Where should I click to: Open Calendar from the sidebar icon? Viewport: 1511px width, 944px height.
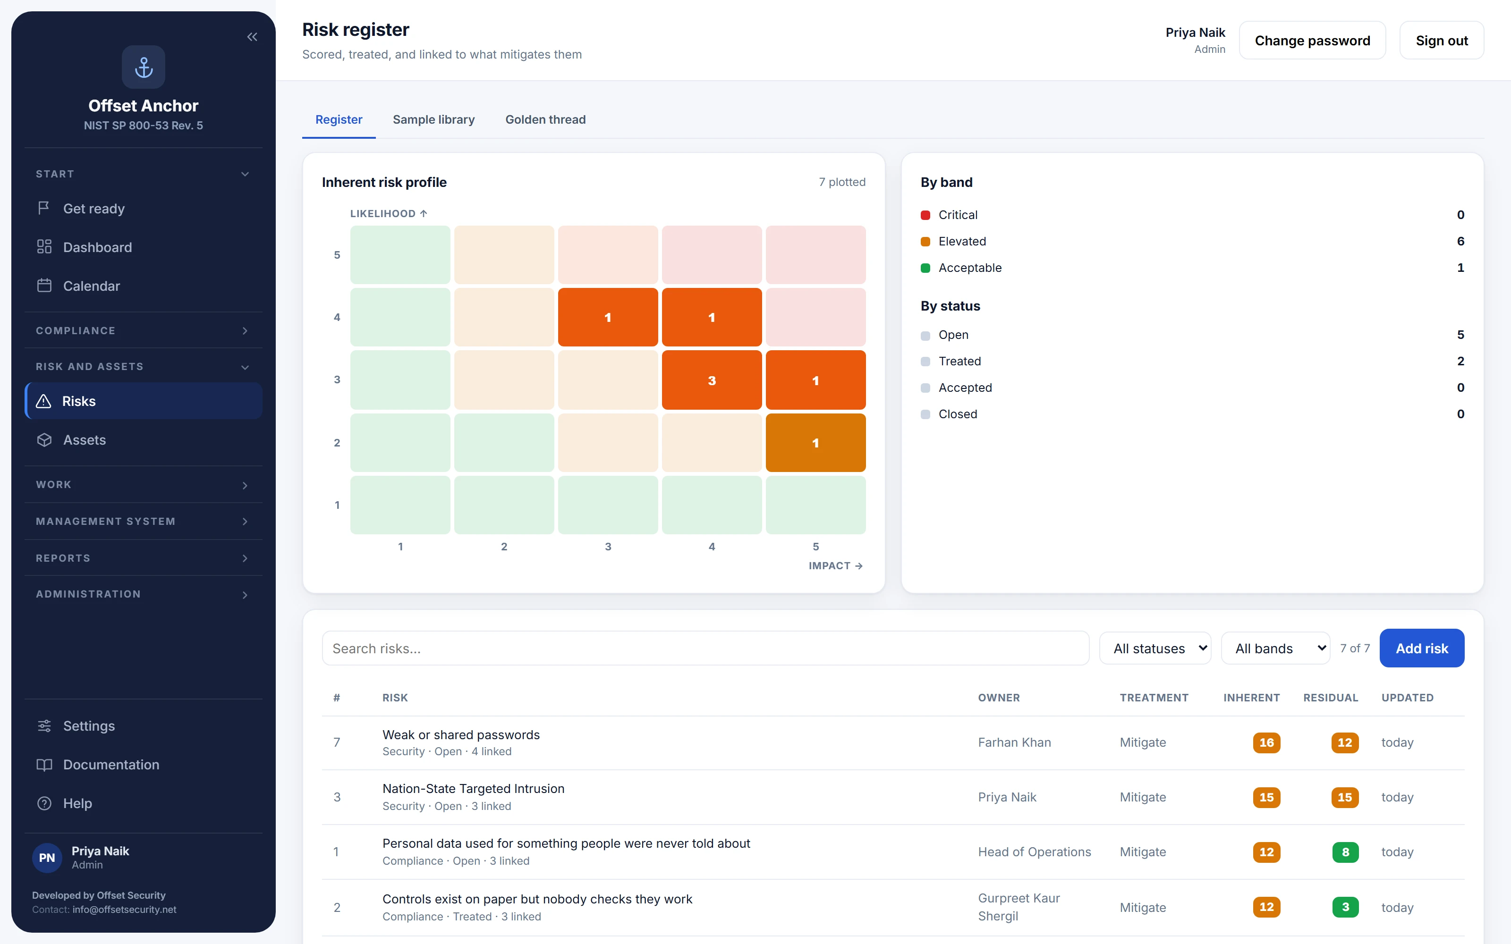44,285
